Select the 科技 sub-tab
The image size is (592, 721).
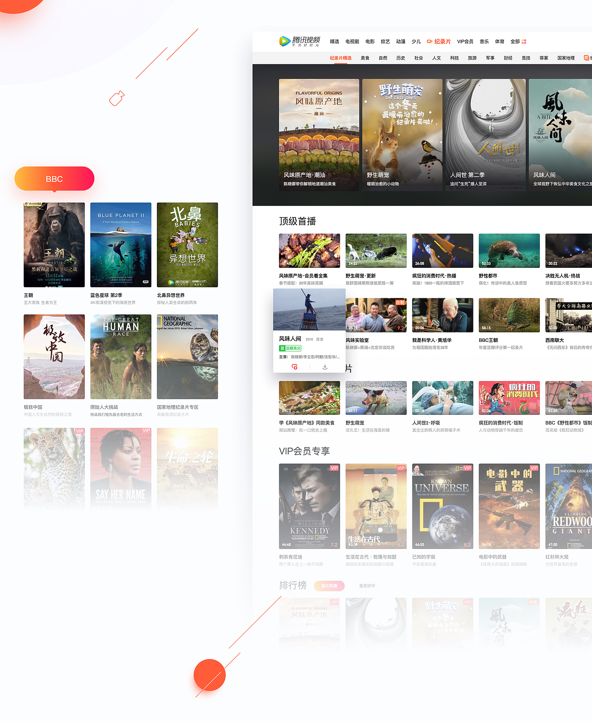(x=455, y=58)
